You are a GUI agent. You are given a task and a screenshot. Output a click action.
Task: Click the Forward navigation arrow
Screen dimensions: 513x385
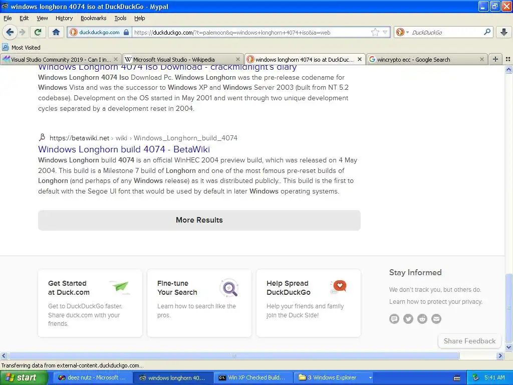(x=23, y=32)
